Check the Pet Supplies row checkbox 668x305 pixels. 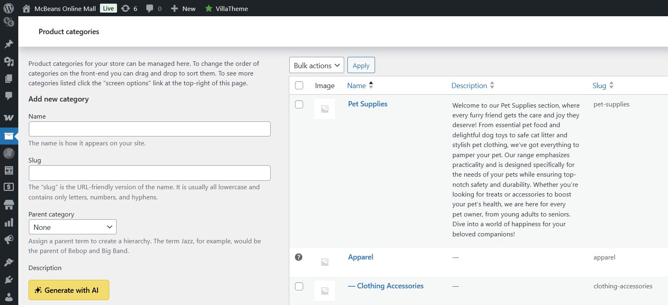click(299, 104)
